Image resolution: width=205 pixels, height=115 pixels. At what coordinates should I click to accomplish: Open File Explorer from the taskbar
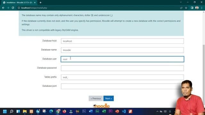(x=25, y=111)
